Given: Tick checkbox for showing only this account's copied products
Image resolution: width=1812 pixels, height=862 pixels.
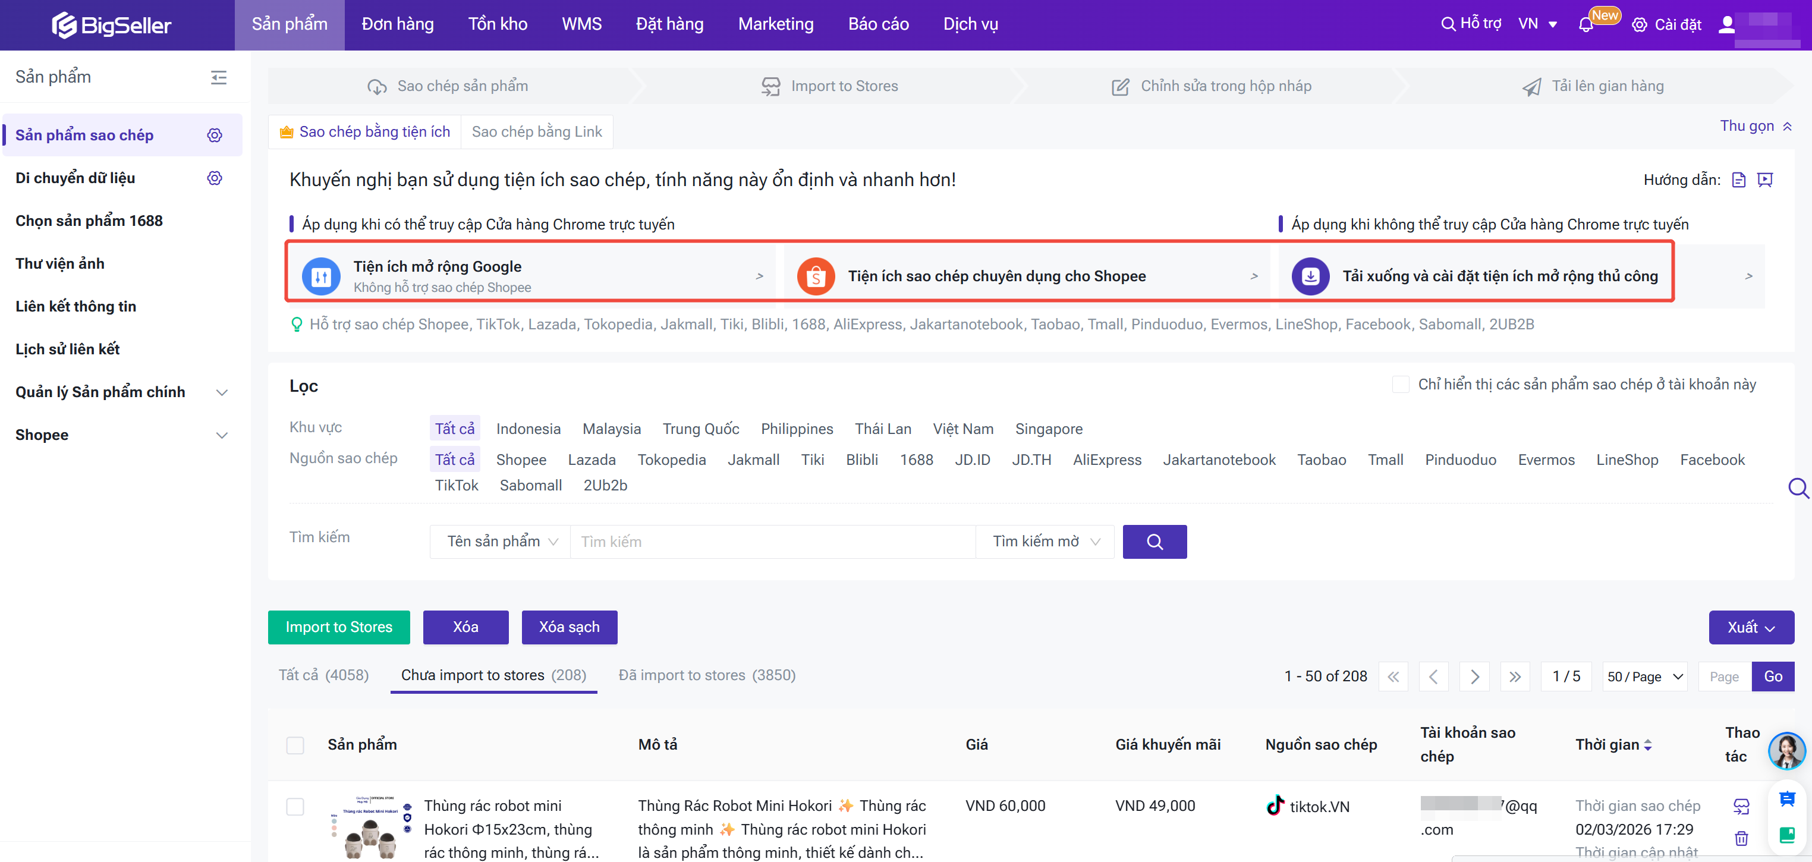Looking at the screenshot, I should [1401, 384].
